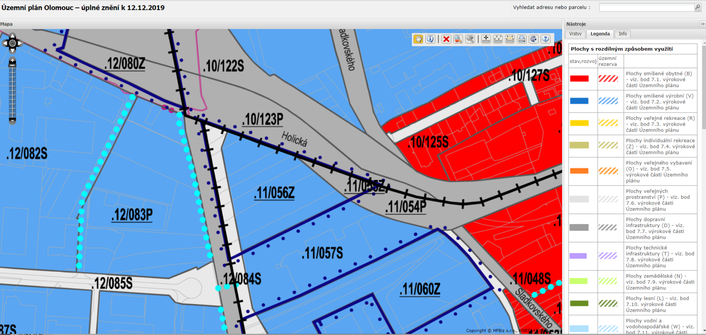Select the pan hand tool
The width and height of the screenshot is (706, 335).
[x=418, y=39]
